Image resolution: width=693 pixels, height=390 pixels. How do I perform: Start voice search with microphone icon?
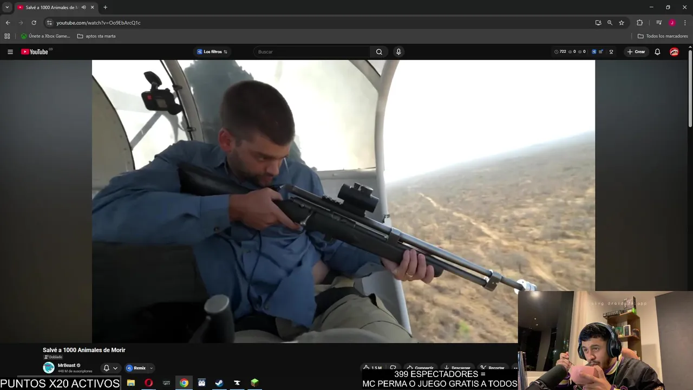click(x=398, y=52)
